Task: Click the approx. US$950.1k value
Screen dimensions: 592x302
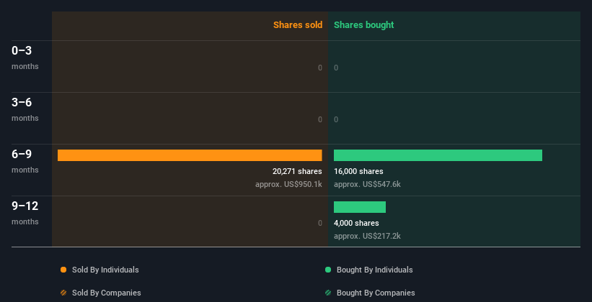Action: point(288,184)
